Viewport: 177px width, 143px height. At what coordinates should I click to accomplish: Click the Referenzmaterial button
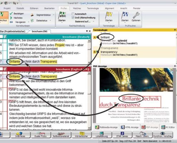click(x=61, y=135)
